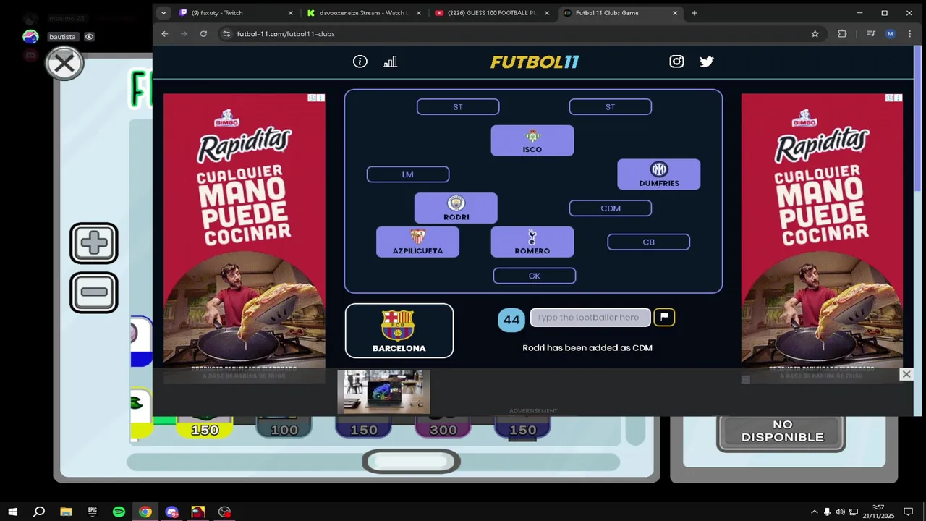Screen dimensions: 926x521
Task: Bookmark this page with star icon
Action: tap(815, 34)
